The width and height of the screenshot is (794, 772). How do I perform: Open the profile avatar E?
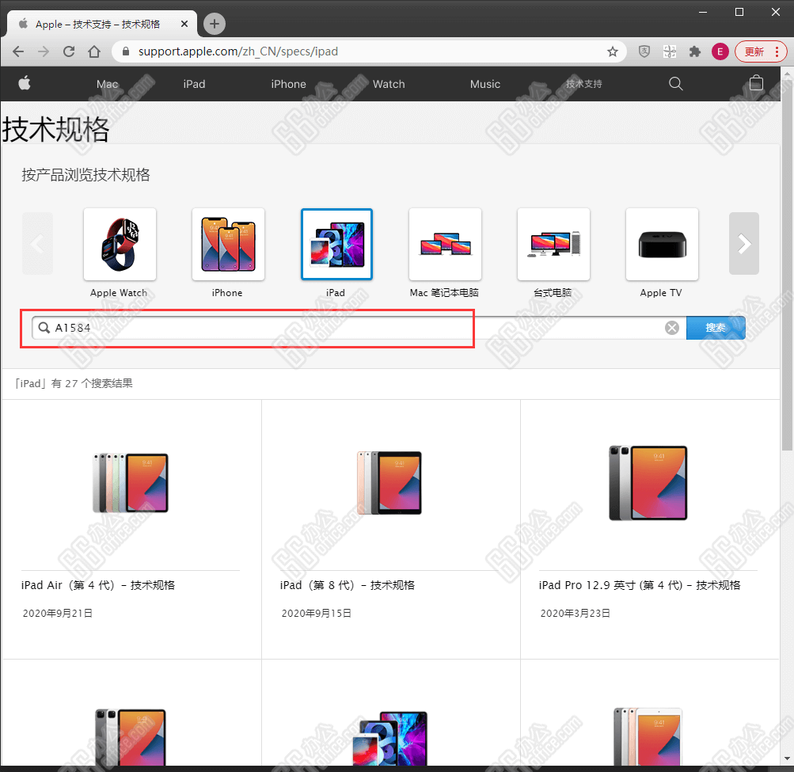[720, 51]
